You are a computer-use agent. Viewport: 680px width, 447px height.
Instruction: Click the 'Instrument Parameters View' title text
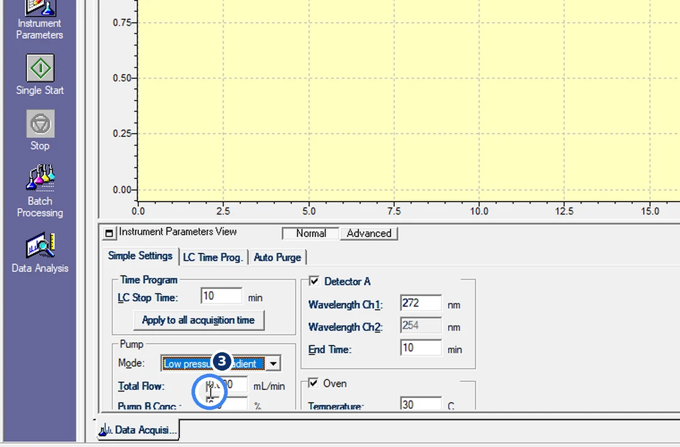178,232
